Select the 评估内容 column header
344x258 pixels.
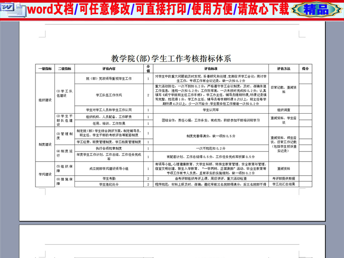coord(109,69)
